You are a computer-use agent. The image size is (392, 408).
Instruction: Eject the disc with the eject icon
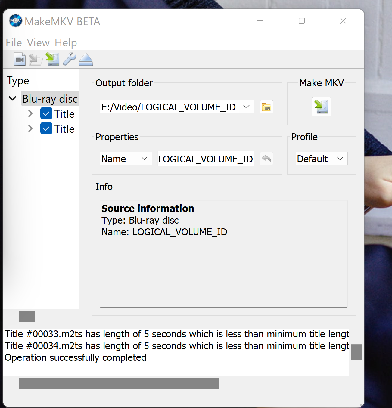pyautogui.click(x=86, y=59)
